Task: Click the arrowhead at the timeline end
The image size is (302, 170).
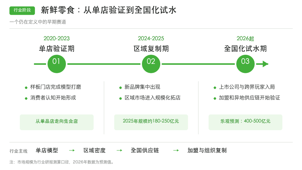Action: click(265, 64)
